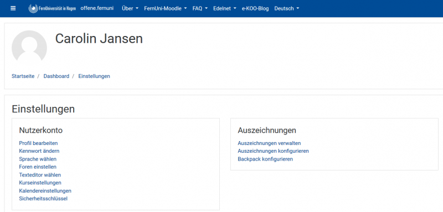Screen dimensions: 443x212
Task: Open the FAQ dropdown menu
Action: [200, 8]
